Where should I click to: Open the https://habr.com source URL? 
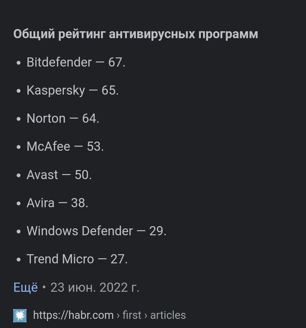73,315
